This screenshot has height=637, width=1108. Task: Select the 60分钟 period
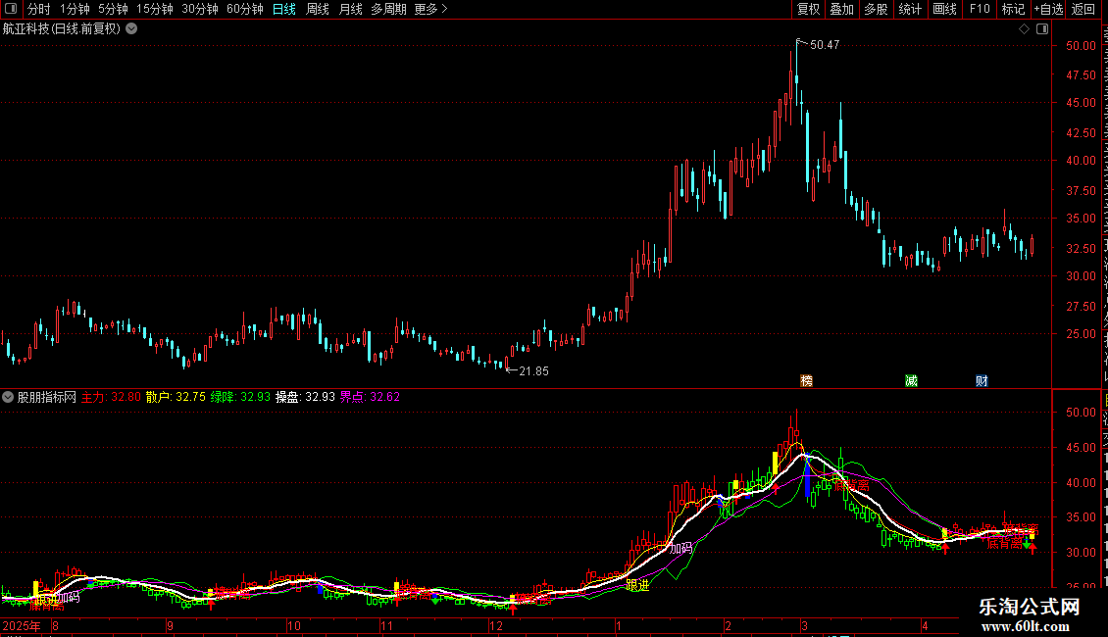(x=245, y=9)
